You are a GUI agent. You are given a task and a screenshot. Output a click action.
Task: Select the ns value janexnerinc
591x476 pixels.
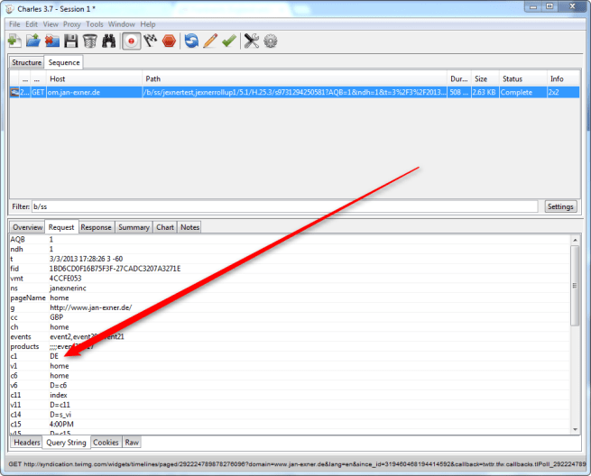(x=68, y=288)
